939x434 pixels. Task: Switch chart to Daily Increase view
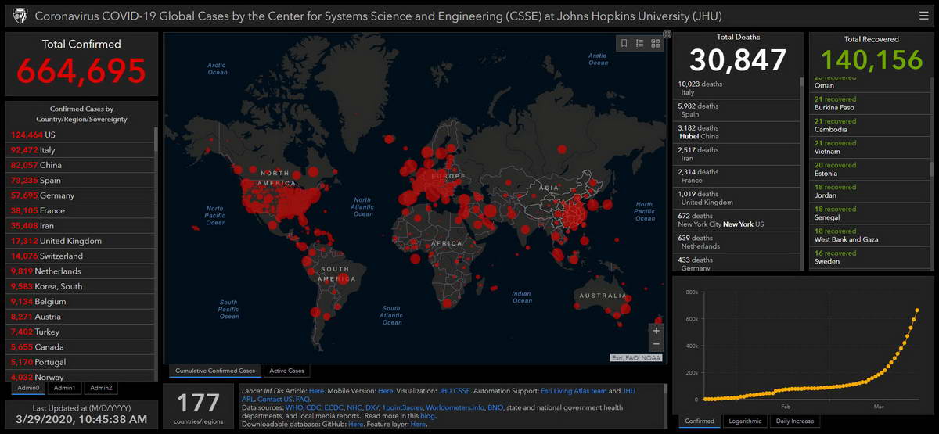[x=793, y=421]
